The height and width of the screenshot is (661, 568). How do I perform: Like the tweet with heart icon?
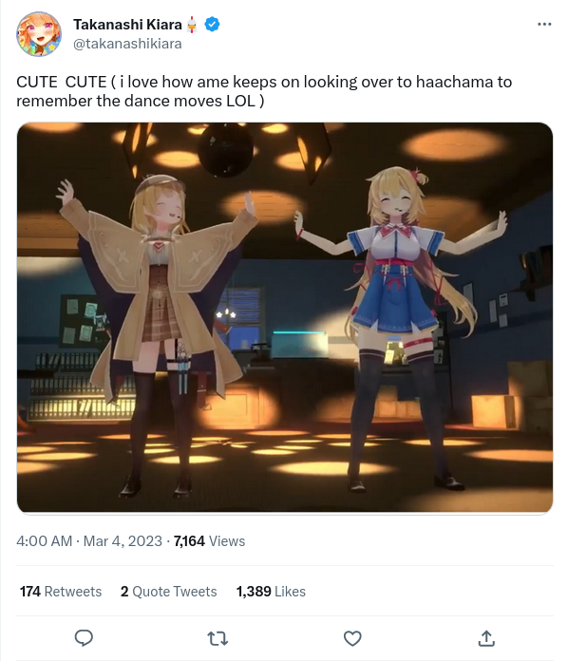click(x=352, y=638)
